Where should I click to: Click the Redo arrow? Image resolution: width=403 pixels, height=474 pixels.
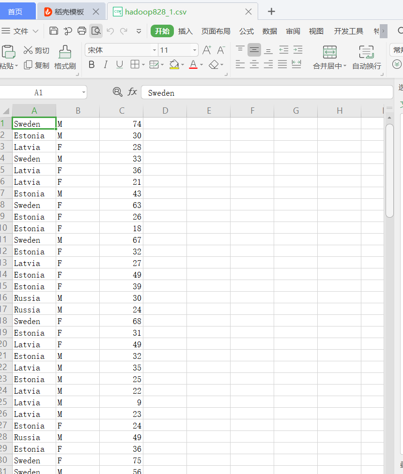(x=124, y=31)
